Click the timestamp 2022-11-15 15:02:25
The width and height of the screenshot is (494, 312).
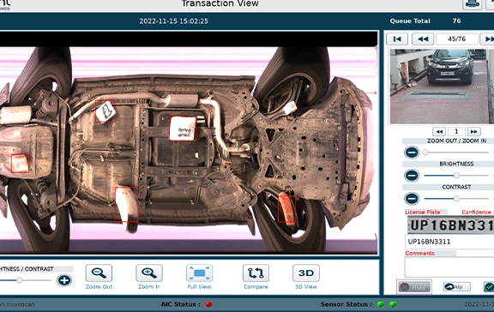[173, 21]
